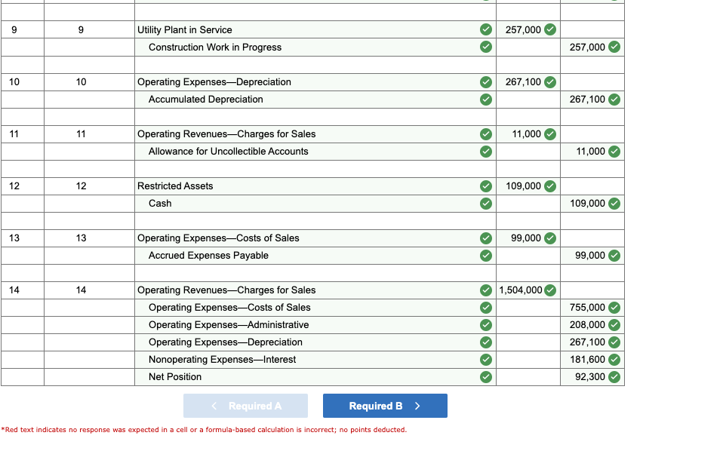
Task: Click checkmark beside Accrued Expenses Payable
Action: click(485, 255)
